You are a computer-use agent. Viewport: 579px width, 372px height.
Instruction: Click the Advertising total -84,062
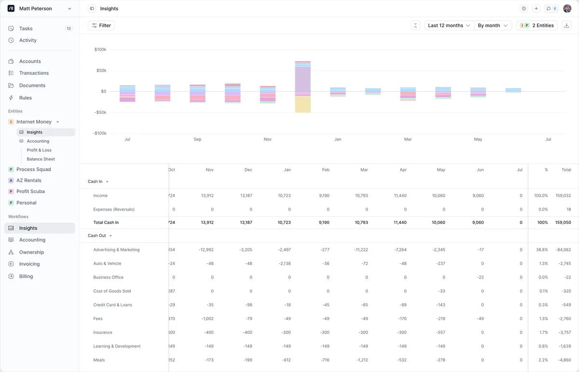click(563, 250)
